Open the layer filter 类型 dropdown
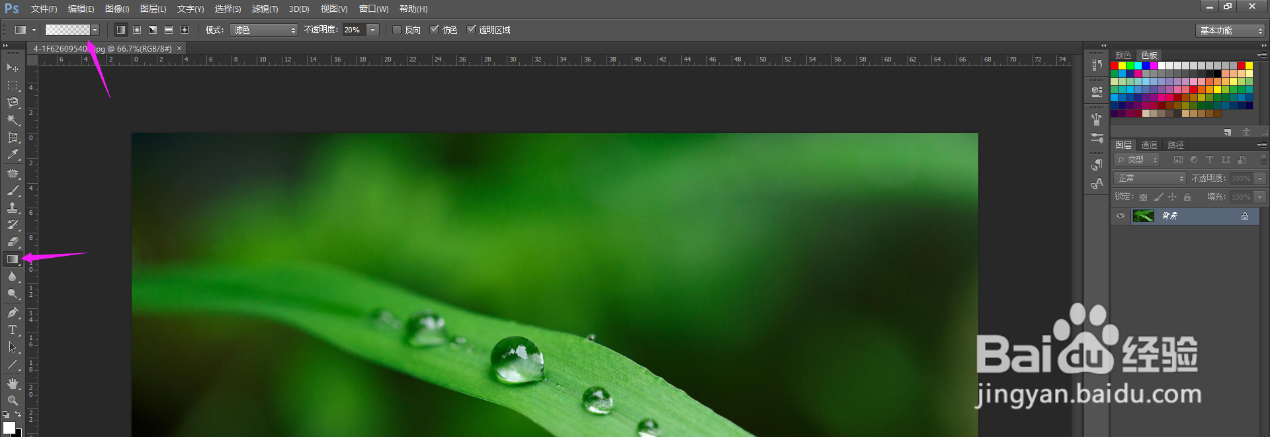The image size is (1270, 437). pos(1137,160)
